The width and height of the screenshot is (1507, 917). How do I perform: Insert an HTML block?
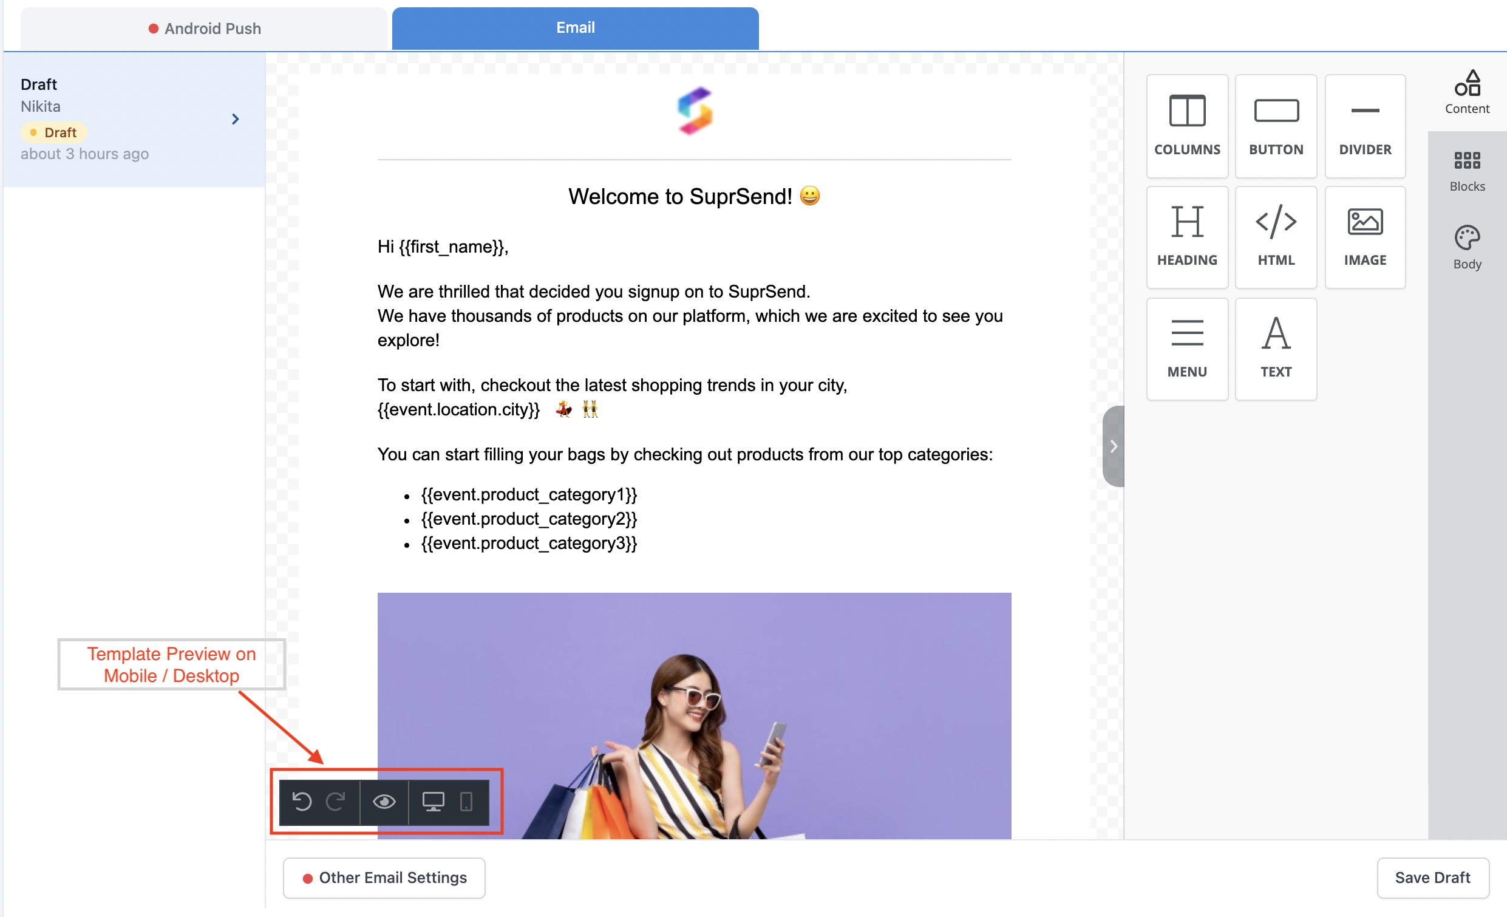pyautogui.click(x=1275, y=237)
